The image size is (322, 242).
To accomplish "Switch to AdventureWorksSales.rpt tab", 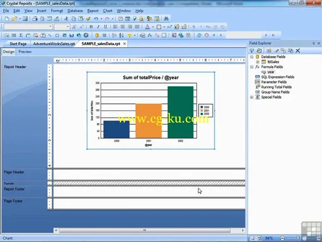I will pos(54,43).
